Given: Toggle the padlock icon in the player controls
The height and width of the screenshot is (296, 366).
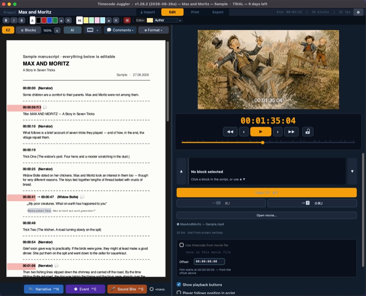Looking at the screenshot, I should tap(308, 132).
